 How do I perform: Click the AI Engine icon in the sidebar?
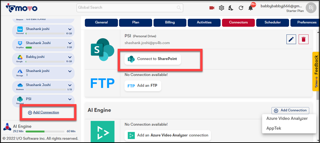pyautogui.click(x=7, y=127)
